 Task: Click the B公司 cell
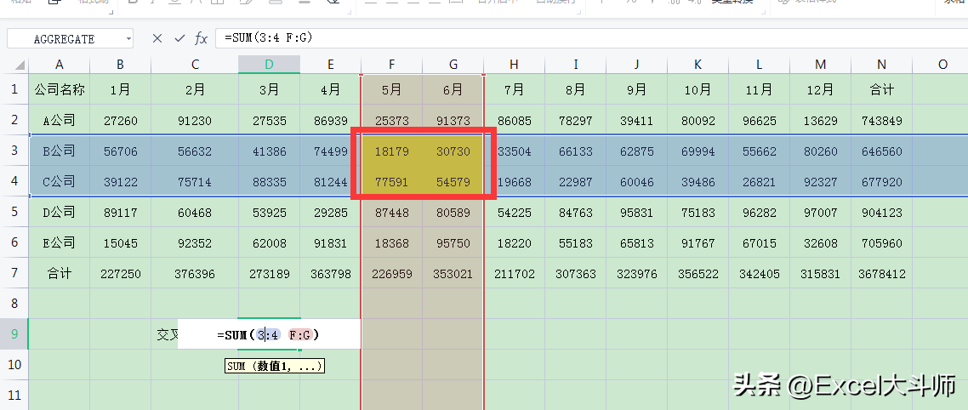(x=60, y=151)
